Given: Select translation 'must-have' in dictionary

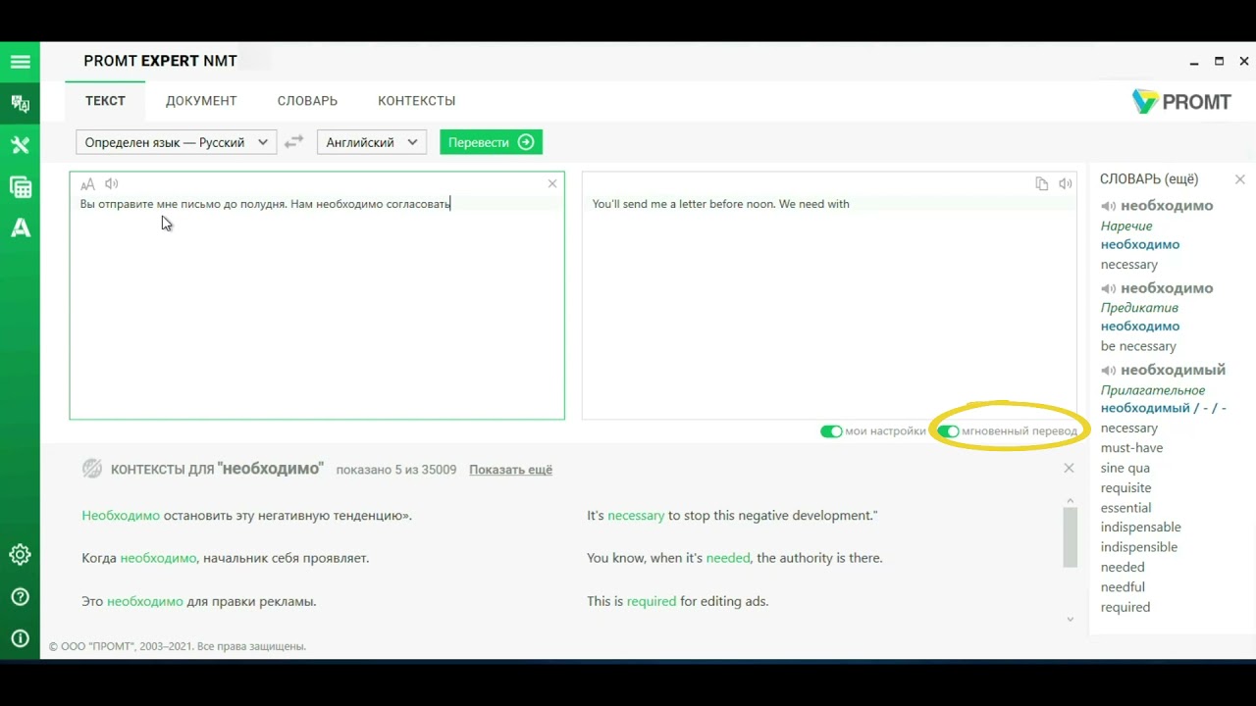Looking at the screenshot, I should pos(1132,448).
